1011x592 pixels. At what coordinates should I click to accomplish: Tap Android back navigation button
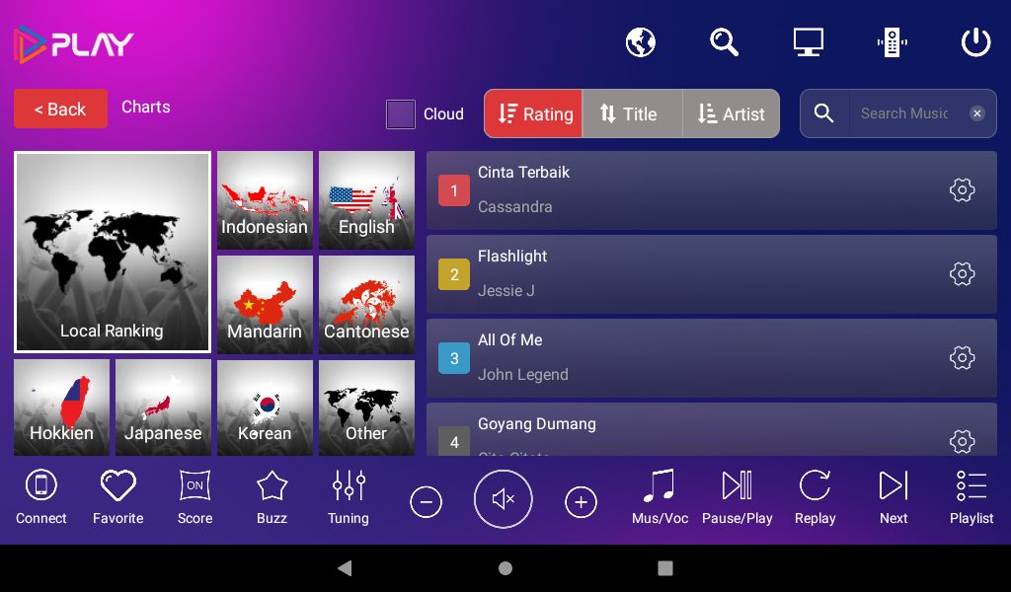[x=345, y=568]
